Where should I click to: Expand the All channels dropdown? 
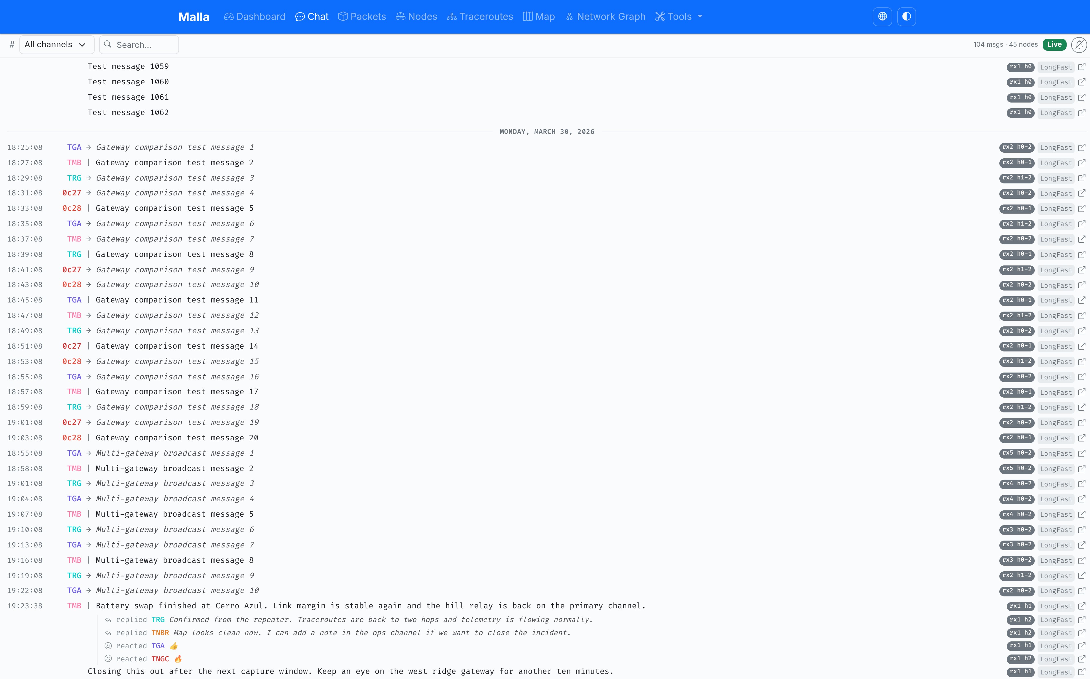tap(57, 44)
